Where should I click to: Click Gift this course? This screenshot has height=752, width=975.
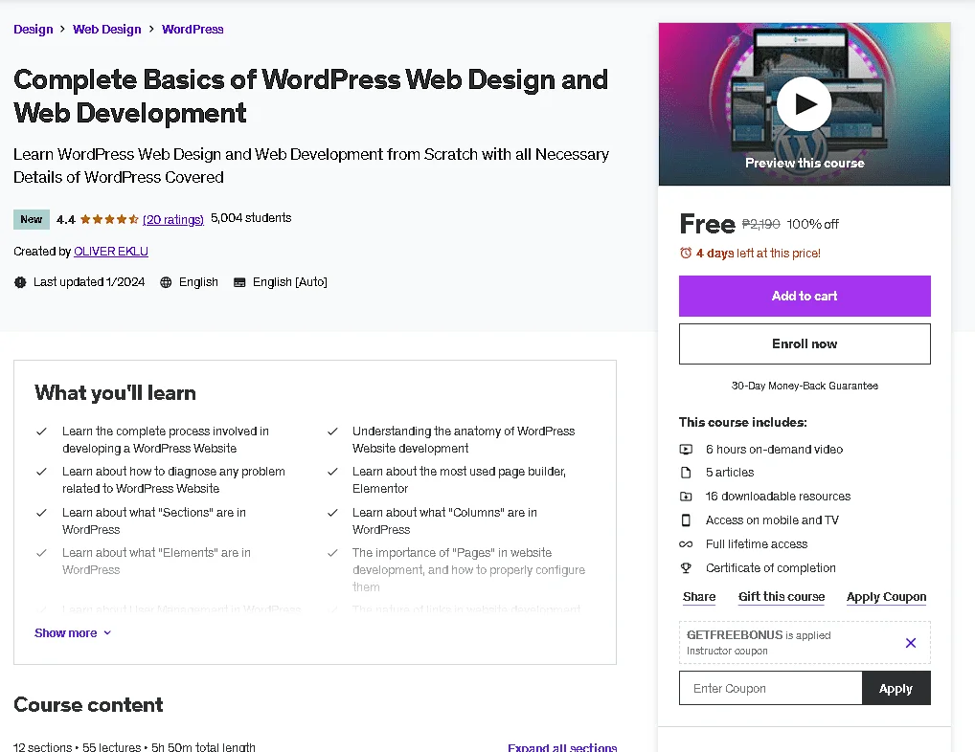782,597
